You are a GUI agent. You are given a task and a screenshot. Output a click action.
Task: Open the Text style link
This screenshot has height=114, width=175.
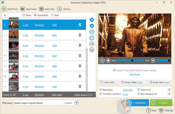57,95
